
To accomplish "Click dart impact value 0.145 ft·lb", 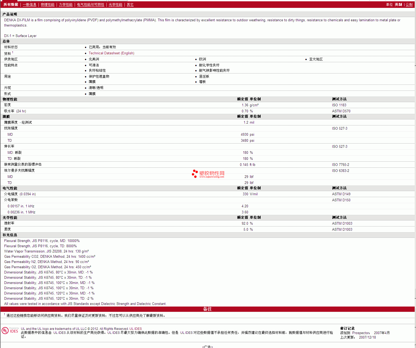I will [x=247, y=165].
